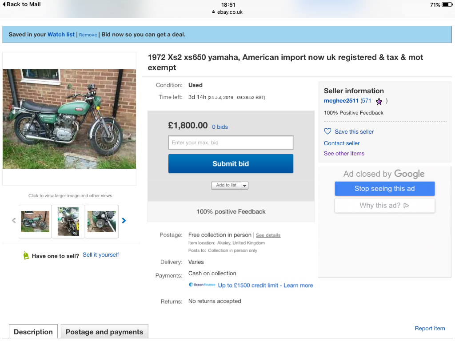The width and height of the screenshot is (455, 341).
Task: Open seller profile mcghee2511
Action: 341,101
